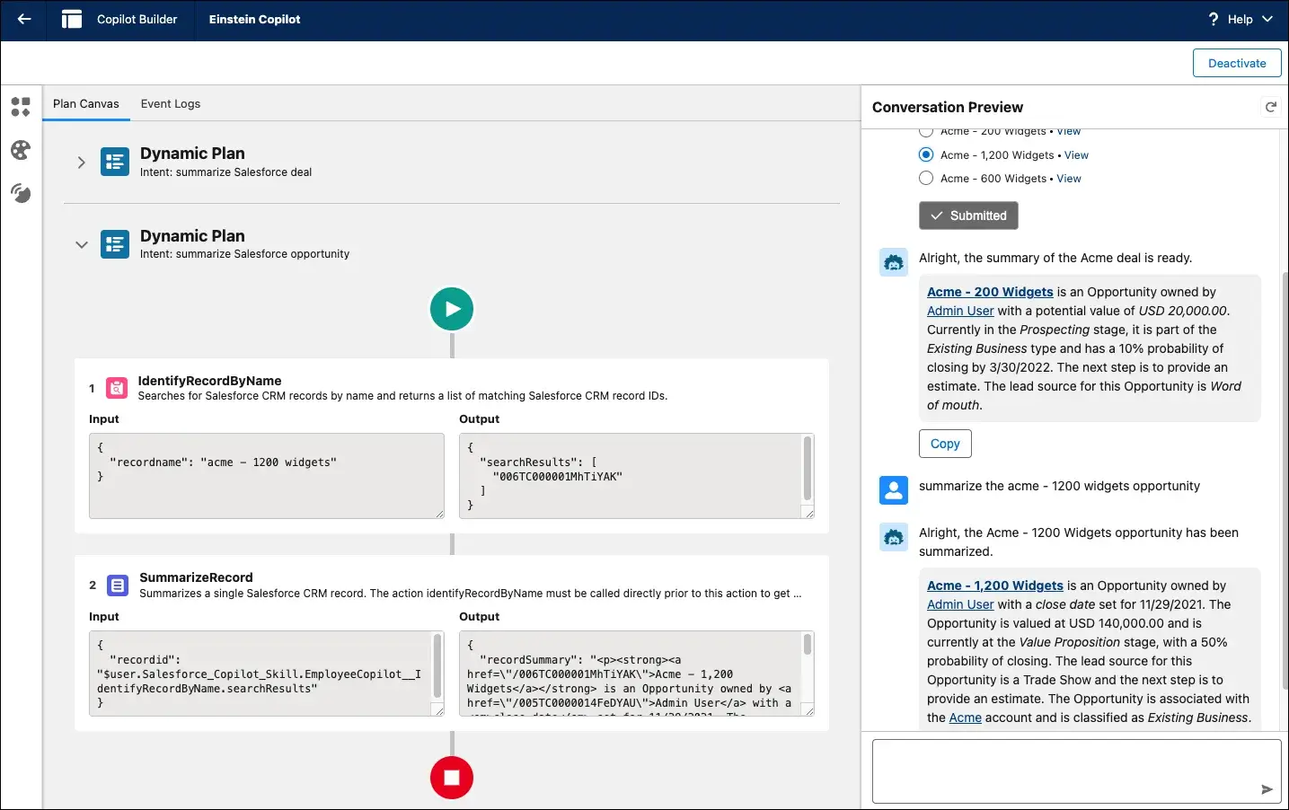
Task: Click the IdentifyRecordByName action icon
Action: click(117, 388)
